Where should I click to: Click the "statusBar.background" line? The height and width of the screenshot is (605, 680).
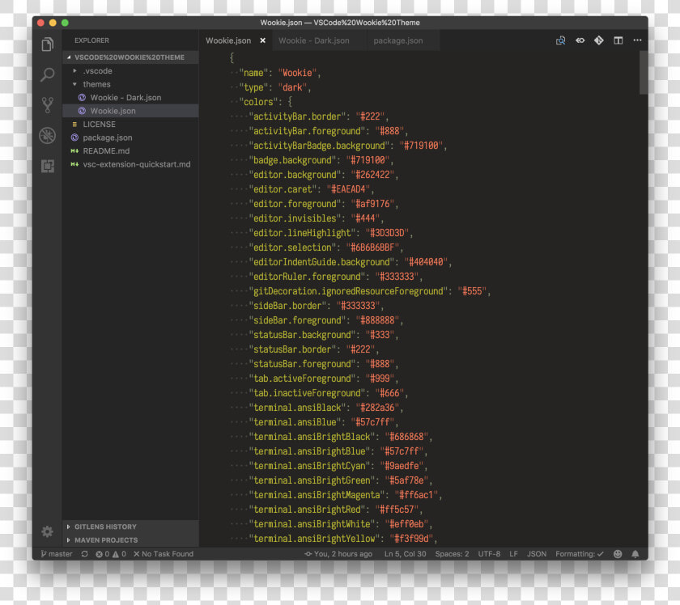click(x=324, y=335)
